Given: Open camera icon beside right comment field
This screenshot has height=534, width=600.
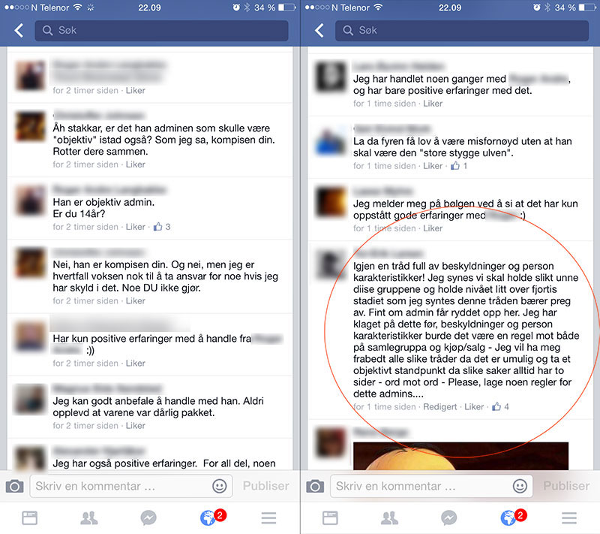Looking at the screenshot, I should tap(315, 486).
